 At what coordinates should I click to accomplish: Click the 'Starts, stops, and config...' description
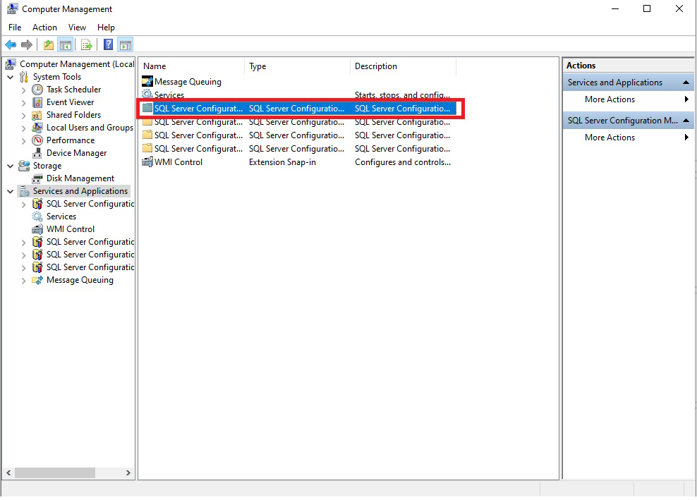[402, 94]
